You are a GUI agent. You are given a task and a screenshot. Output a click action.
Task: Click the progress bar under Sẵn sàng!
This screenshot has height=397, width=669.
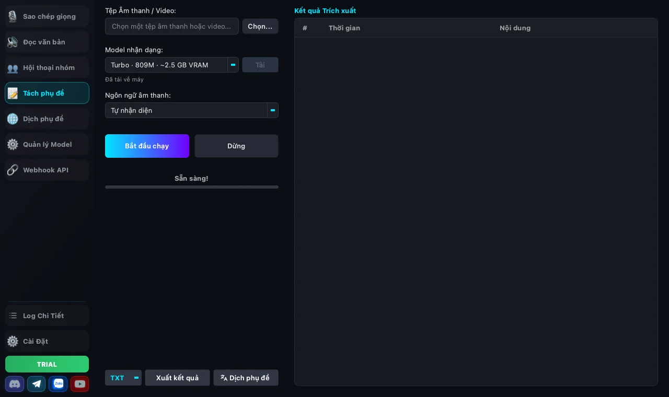(192, 187)
